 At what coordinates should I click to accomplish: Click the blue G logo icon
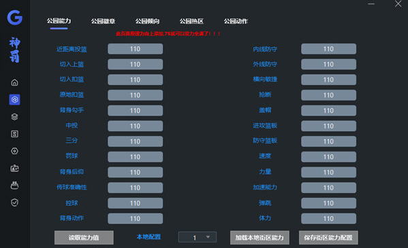15,18
